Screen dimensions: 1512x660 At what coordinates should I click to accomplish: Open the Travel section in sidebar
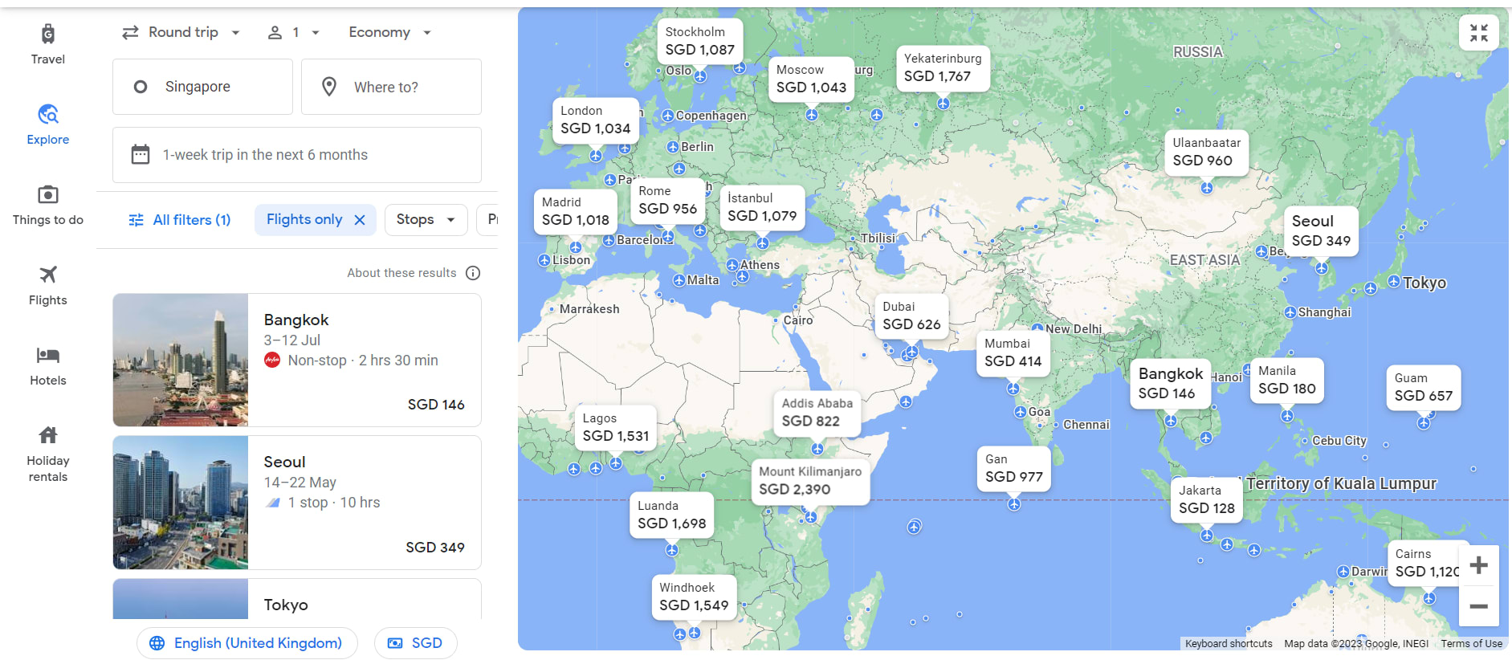click(x=48, y=45)
